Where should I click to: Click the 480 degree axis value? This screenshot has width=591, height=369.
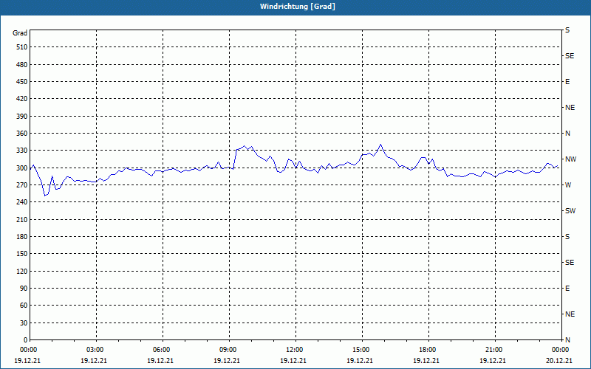22,64
